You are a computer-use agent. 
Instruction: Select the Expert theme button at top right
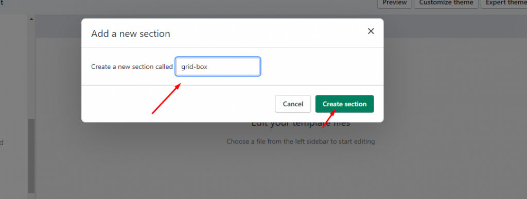click(x=504, y=4)
